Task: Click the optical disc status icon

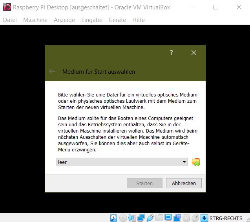Action: (x=123, y=218)
